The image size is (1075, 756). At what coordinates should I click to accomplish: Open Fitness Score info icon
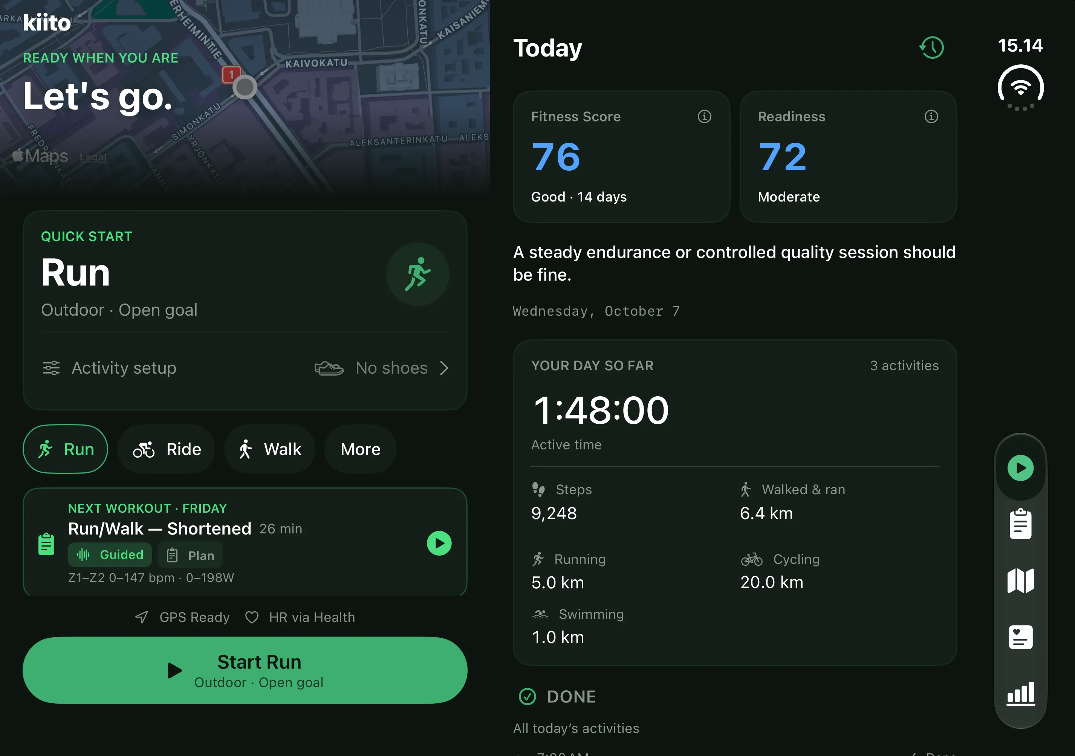704,116
